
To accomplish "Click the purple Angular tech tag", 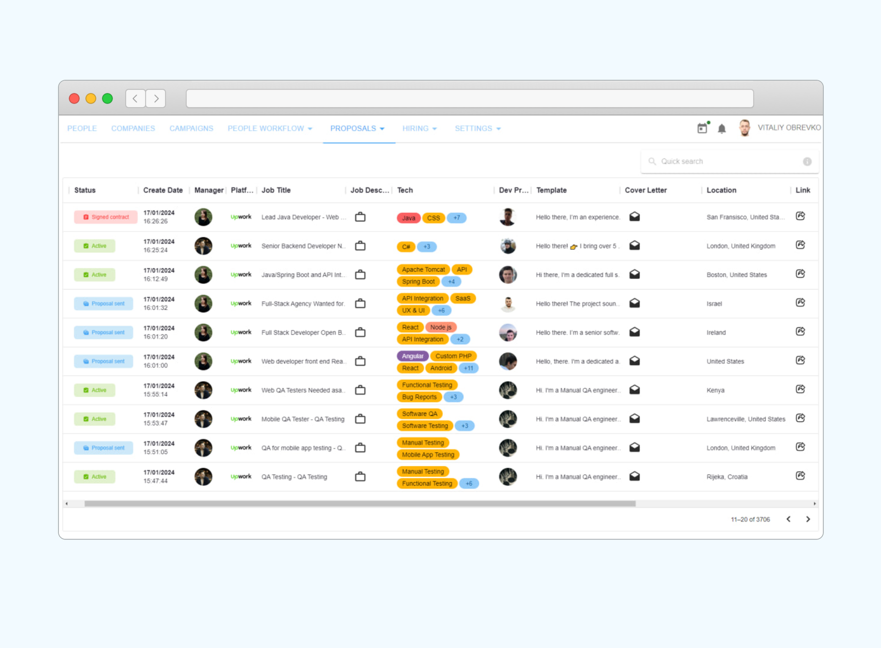I will point(412,356).
